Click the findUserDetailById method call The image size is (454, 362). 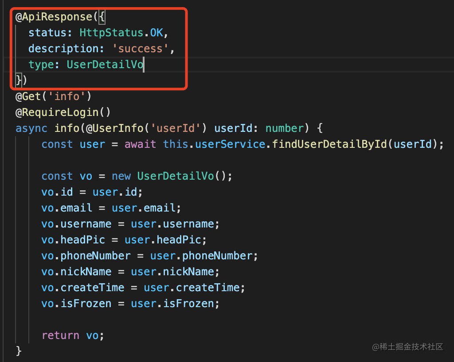tap(332, 144)
